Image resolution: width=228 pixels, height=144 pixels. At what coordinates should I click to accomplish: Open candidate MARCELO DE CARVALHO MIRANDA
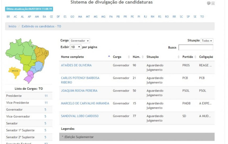85,103
